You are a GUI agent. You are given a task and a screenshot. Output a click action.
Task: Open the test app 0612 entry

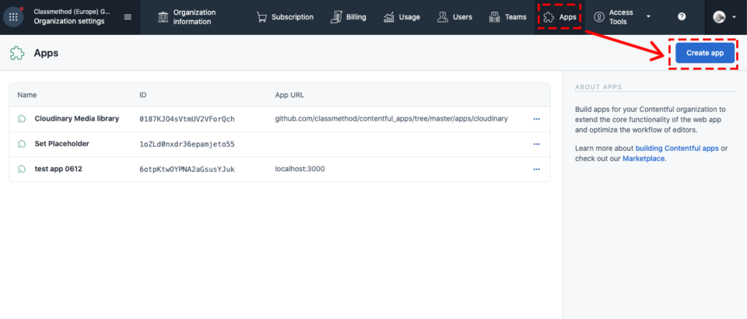(58, 169)
